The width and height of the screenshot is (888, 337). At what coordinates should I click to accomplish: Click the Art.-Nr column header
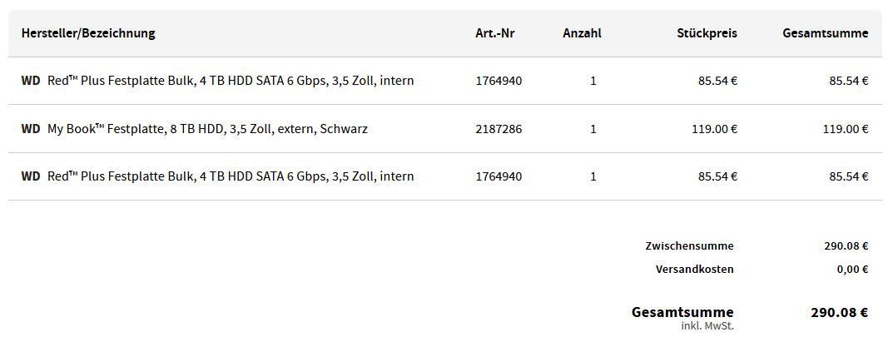pos(496,34)
